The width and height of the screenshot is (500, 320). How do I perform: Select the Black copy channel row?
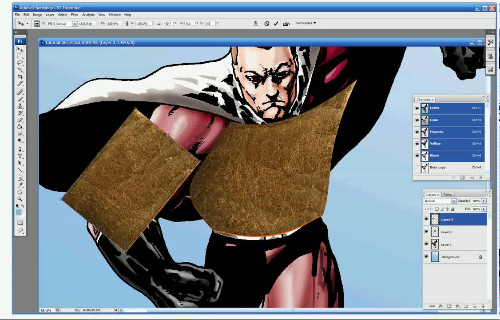pos(449,168)
